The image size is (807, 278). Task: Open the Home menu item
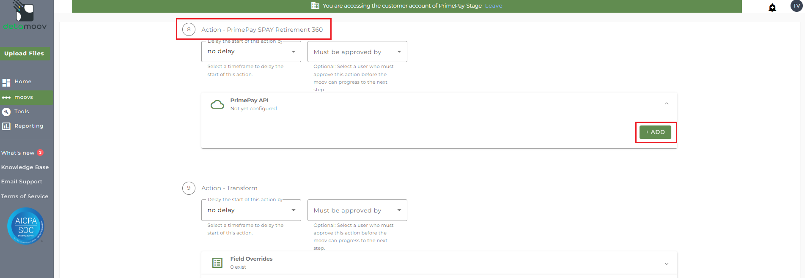23,82
